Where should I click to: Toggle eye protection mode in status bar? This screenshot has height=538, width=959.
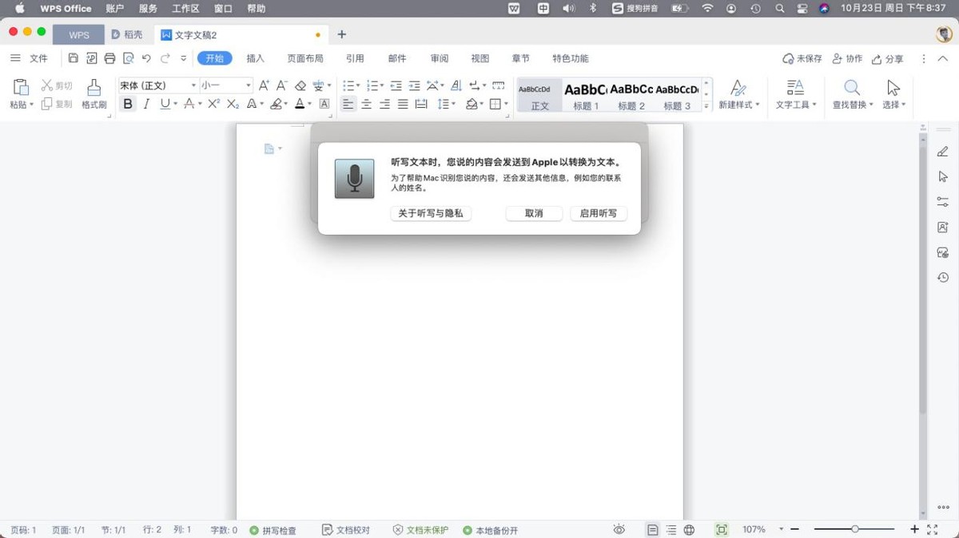coord(619,529)
